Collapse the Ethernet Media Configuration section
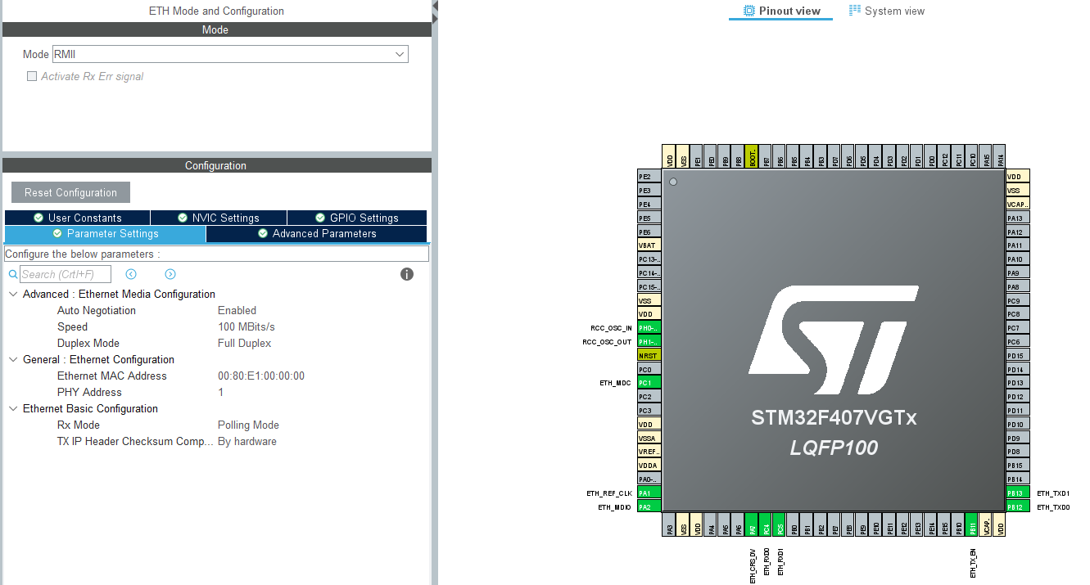Image resolution: width=1090 pixels, height=585 pixels. tap(12, 294)
